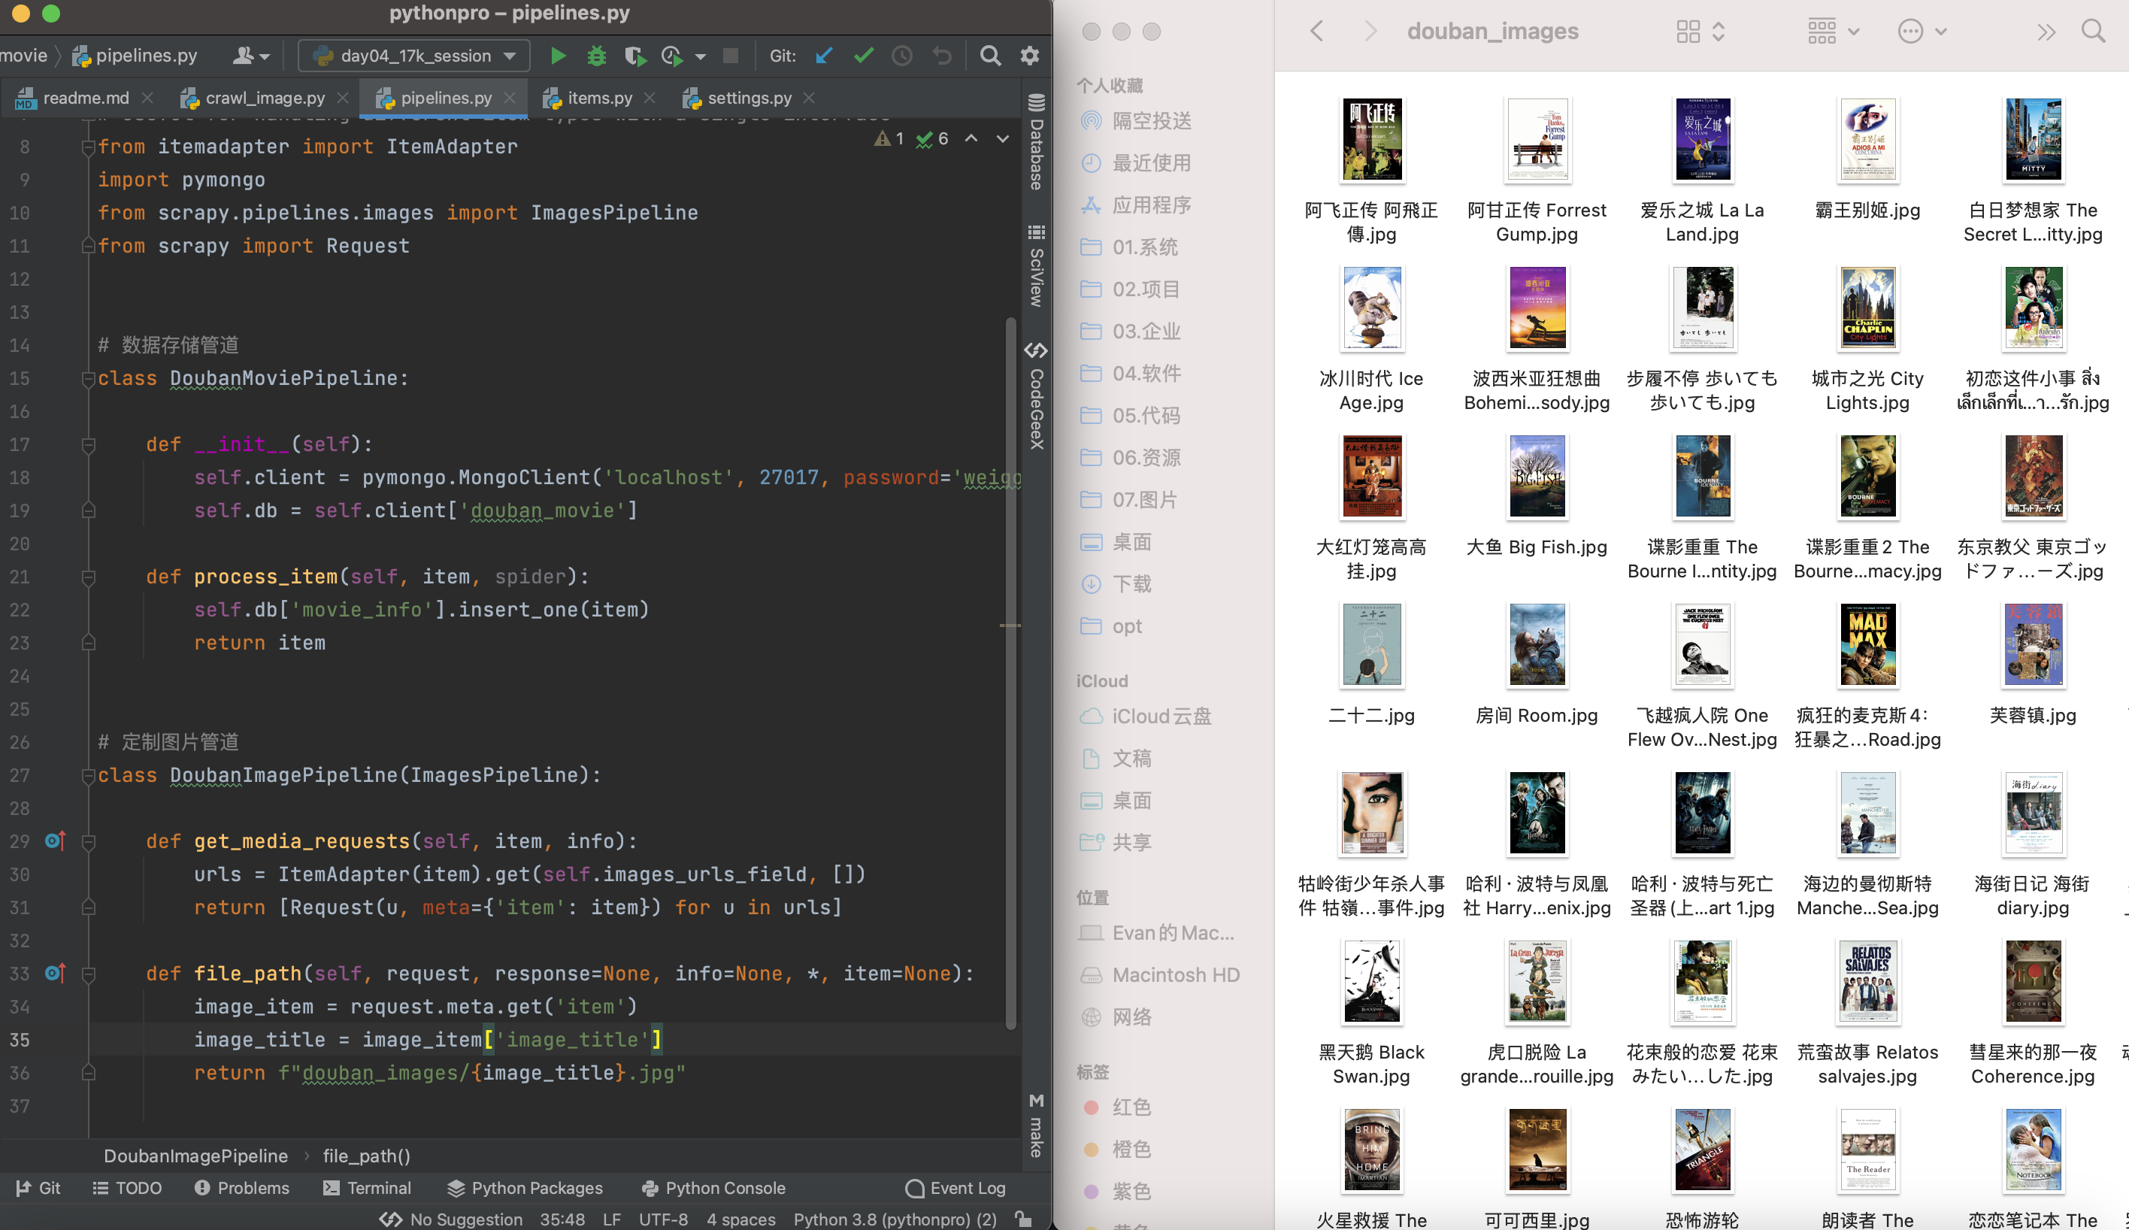Open the CodeGeeX side panel
This screenshot has width=2129, height=1230.
click(1037, 395)
